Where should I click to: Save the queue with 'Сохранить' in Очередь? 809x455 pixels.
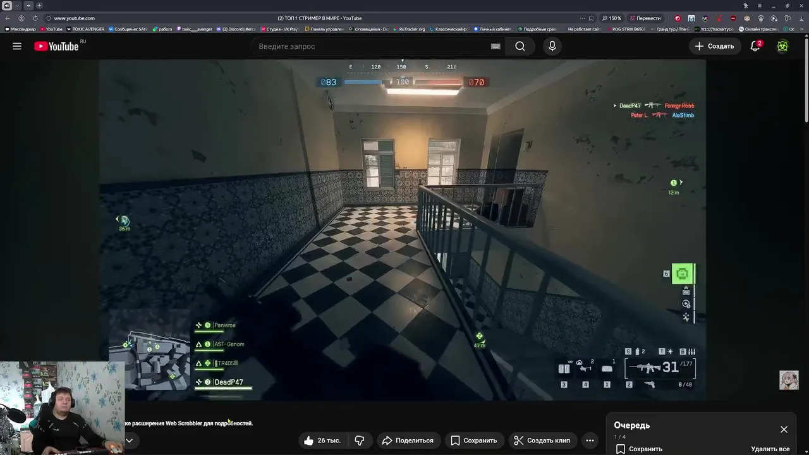click(x=639, y=449)
